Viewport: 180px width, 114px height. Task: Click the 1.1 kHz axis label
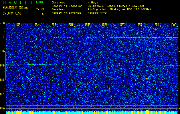click(2, 37)
